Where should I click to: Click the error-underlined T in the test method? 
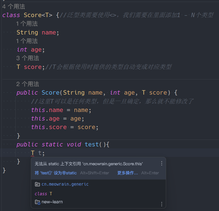33,153
